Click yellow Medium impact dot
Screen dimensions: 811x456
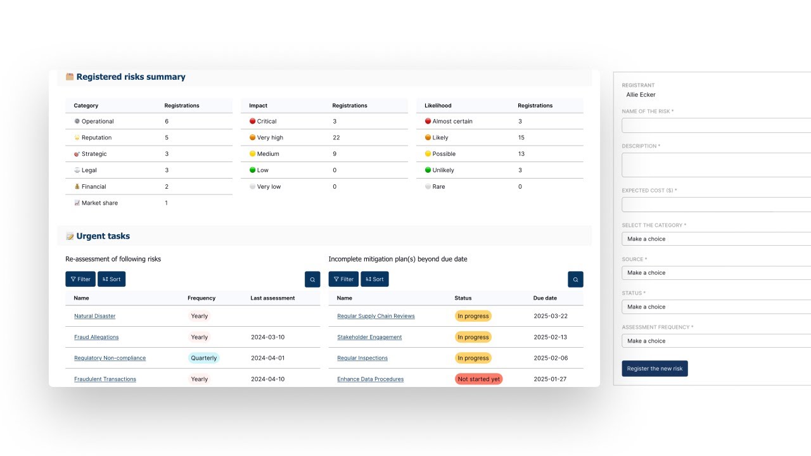click(x=252, y=154)
